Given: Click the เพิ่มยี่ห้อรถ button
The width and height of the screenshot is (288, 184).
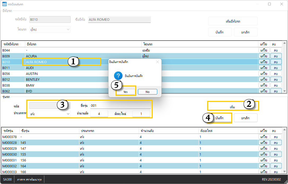Looking at the screenshot, I should [233, 21].
